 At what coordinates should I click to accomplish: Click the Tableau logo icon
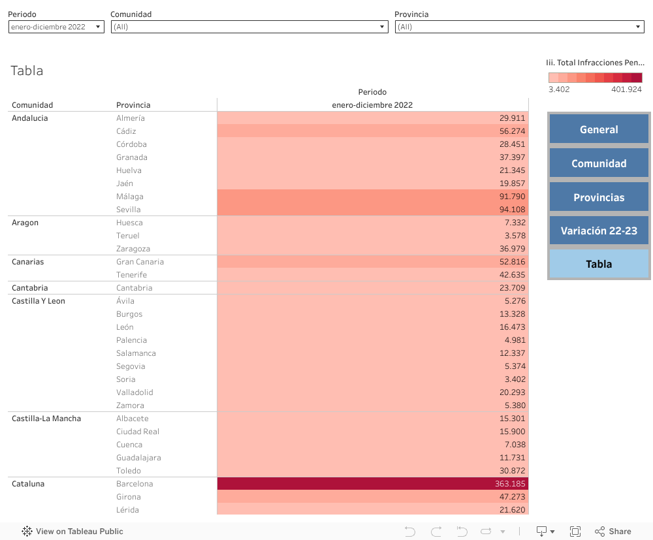(27, 531)
